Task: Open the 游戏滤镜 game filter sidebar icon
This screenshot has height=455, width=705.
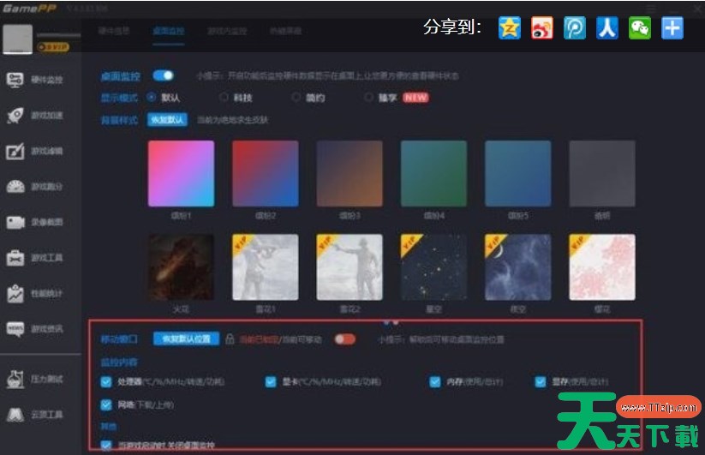Action: coord(15,151)
